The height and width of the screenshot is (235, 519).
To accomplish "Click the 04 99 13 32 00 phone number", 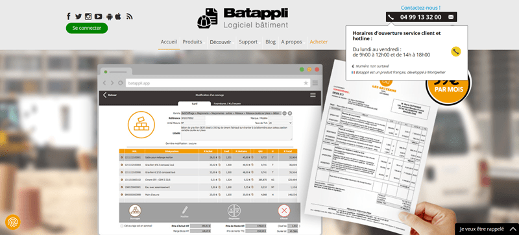I will [x=420, y=18].
